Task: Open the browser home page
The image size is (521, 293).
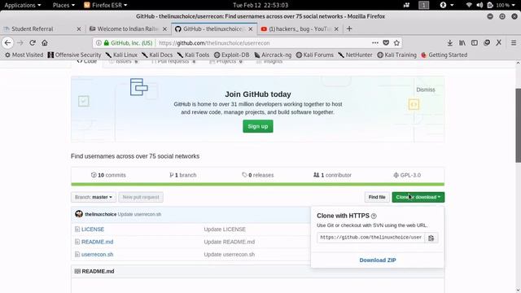Action: click(x=45, y=43)
